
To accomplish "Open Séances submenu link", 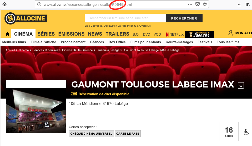I will (x=97, y=42).
